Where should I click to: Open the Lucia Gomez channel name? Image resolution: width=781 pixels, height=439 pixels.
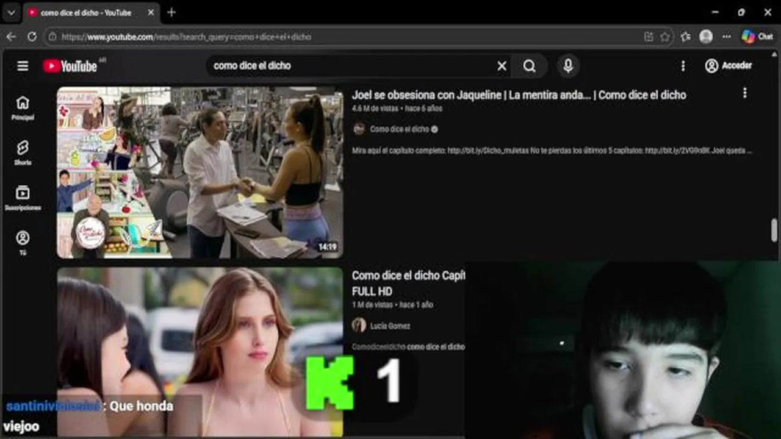(x=390, y=326)
